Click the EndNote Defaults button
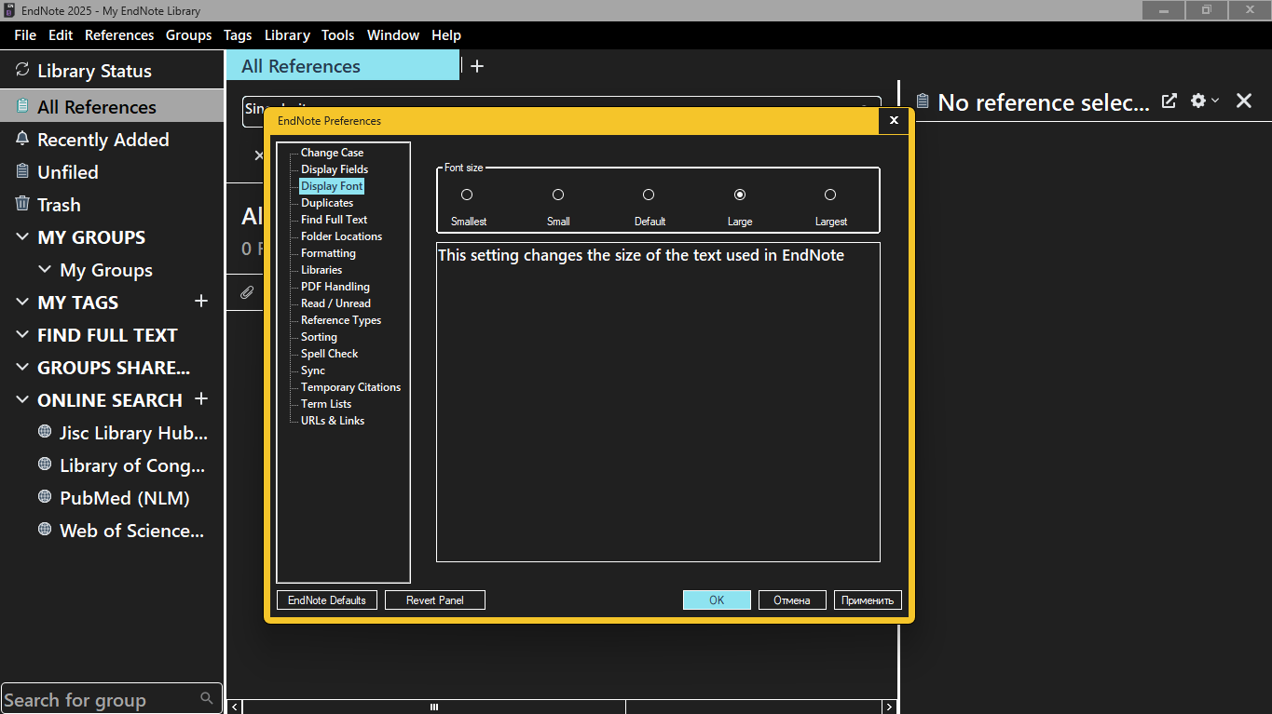This screenshot has width=1272, height=714. click(x=327, y=600)
